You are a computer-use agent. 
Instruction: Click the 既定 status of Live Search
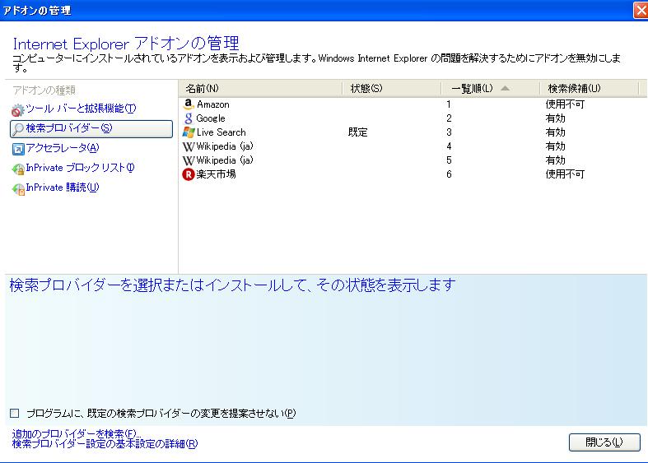pos(358,132)
